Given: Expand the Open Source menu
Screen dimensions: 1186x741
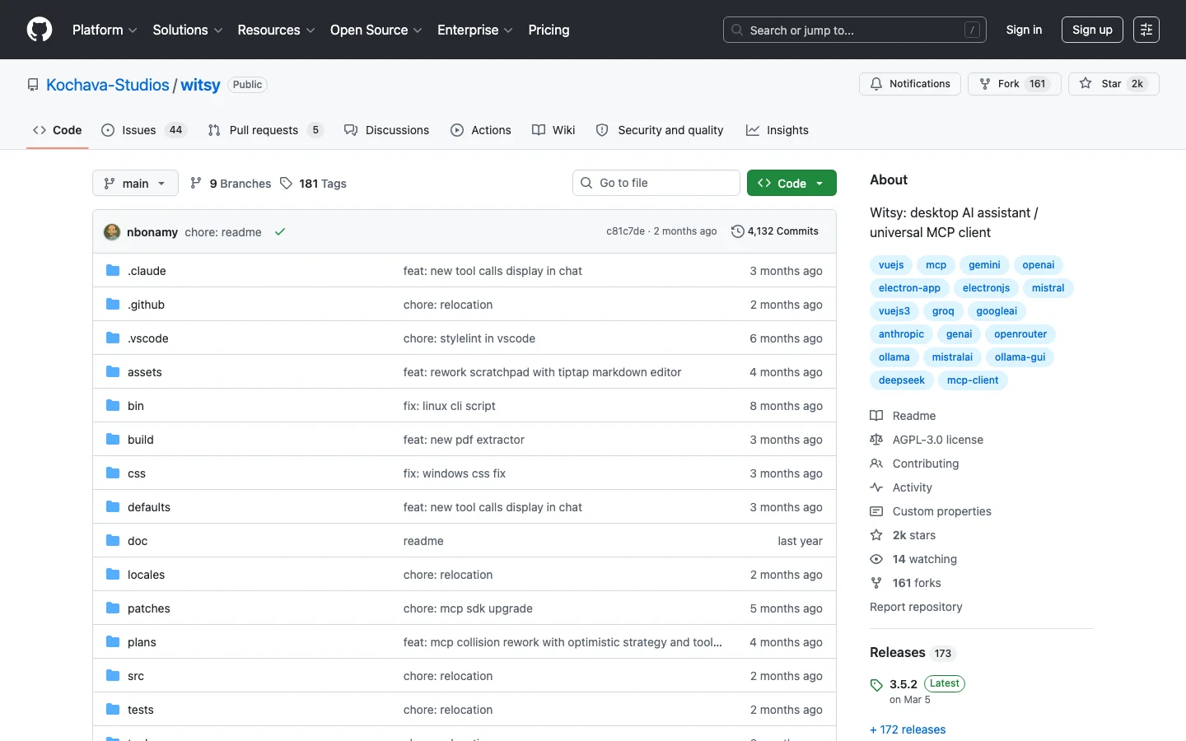Looking at the screenshot, I should click(x=376, y=30).
